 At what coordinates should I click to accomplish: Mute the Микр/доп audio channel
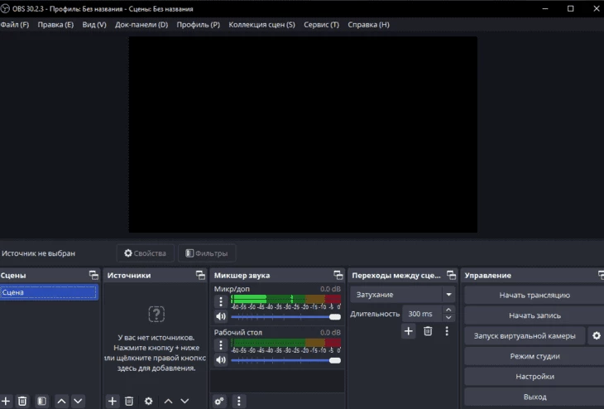221,316
